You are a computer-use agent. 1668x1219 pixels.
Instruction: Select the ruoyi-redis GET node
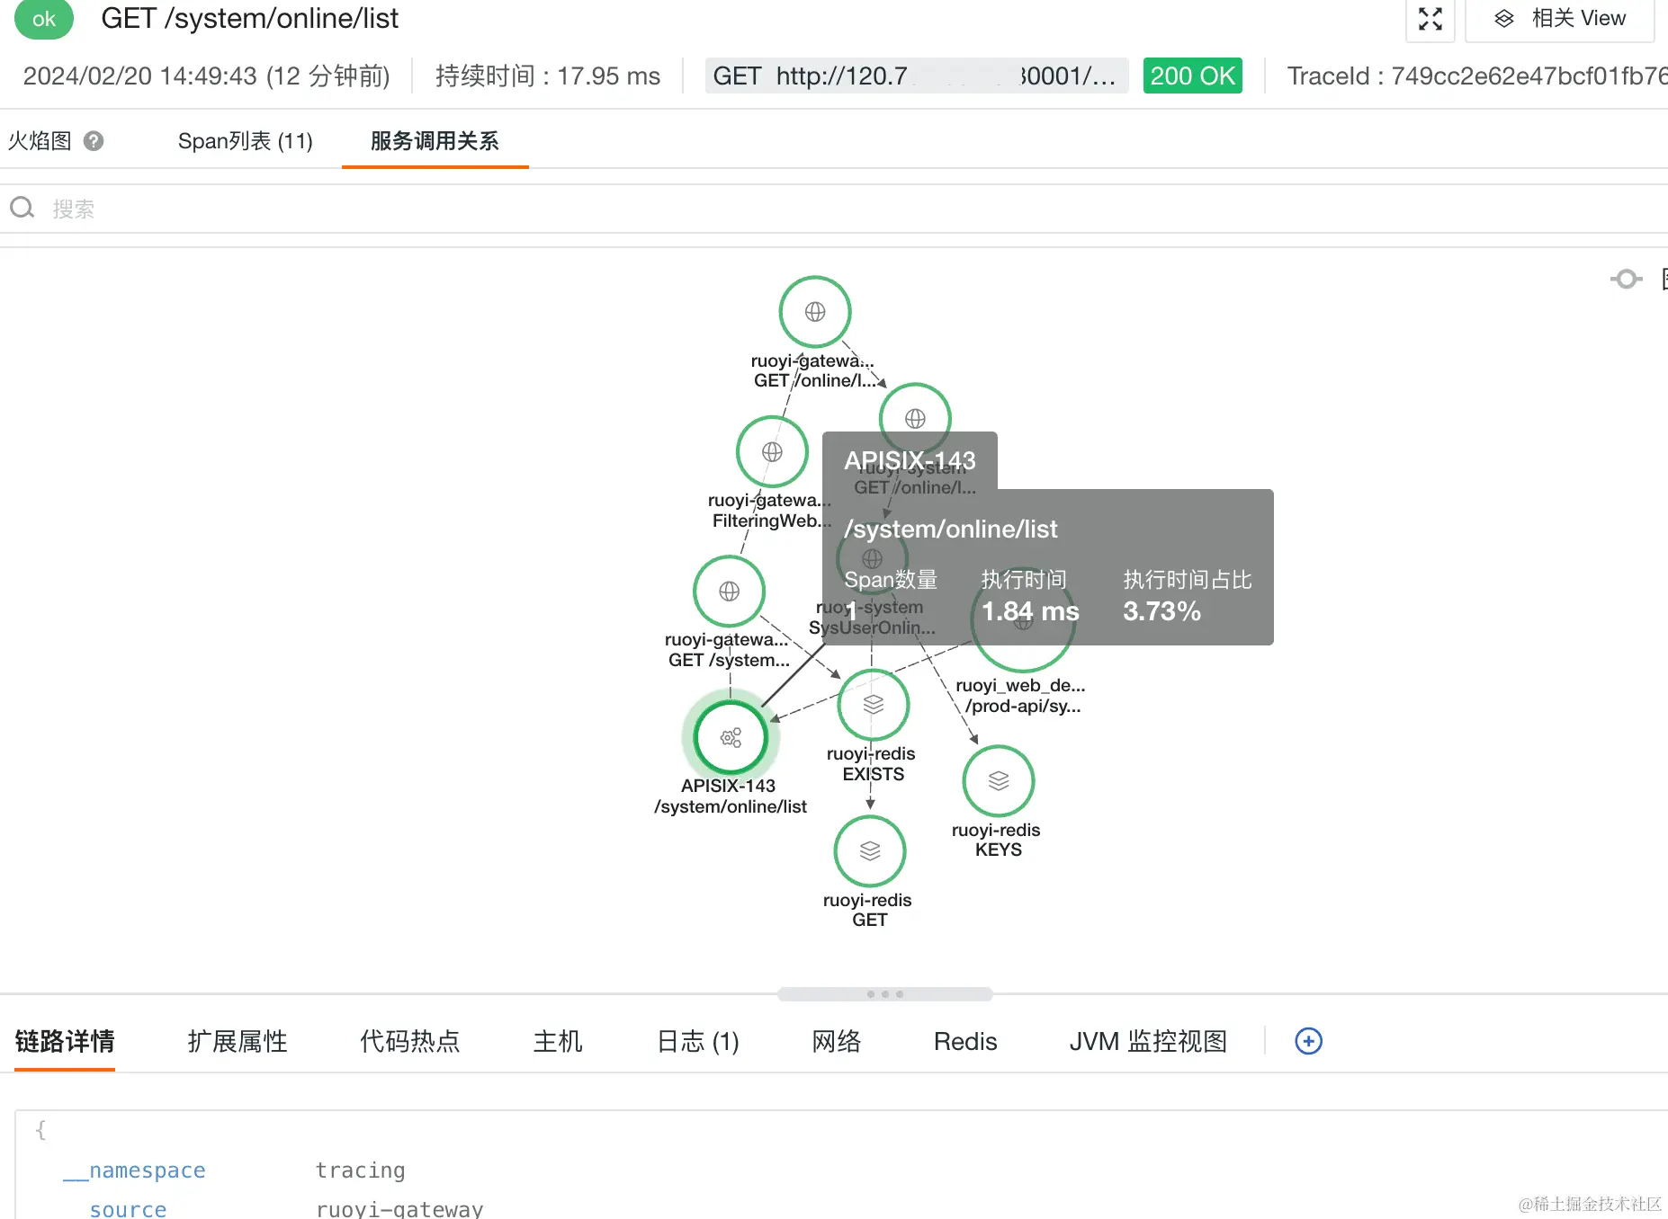[870, 851]
